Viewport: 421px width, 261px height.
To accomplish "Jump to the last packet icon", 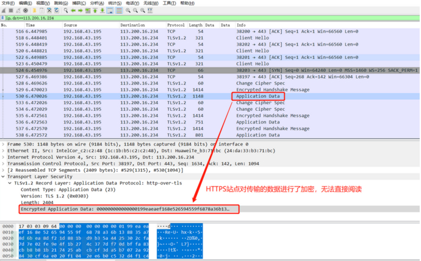I will (x=103, y=10).
